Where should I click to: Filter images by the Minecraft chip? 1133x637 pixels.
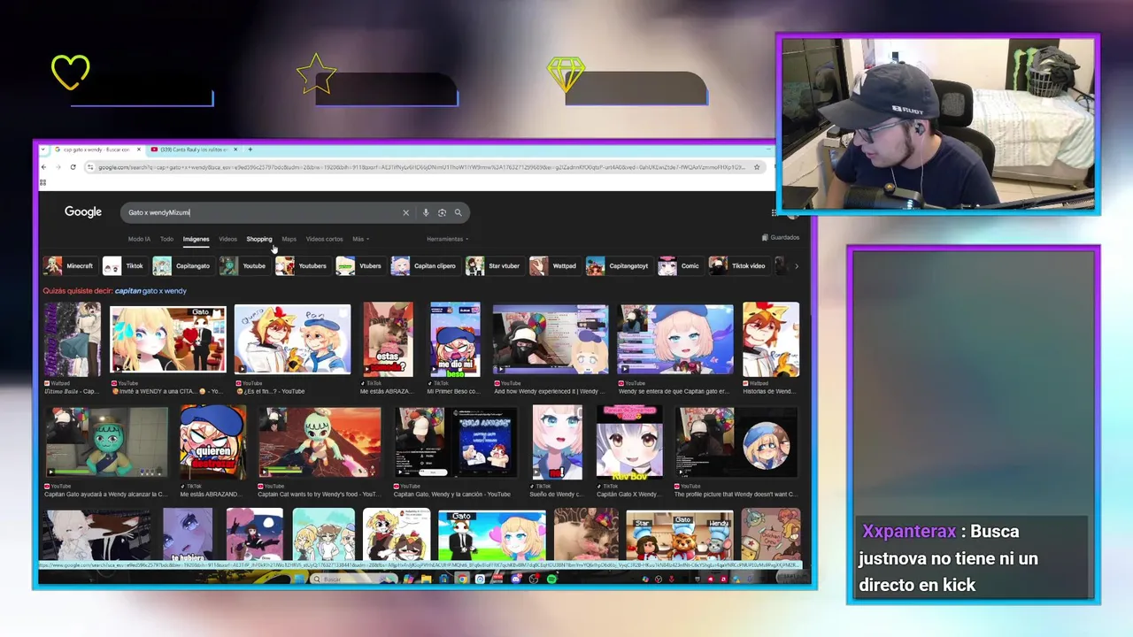[69, 266]
